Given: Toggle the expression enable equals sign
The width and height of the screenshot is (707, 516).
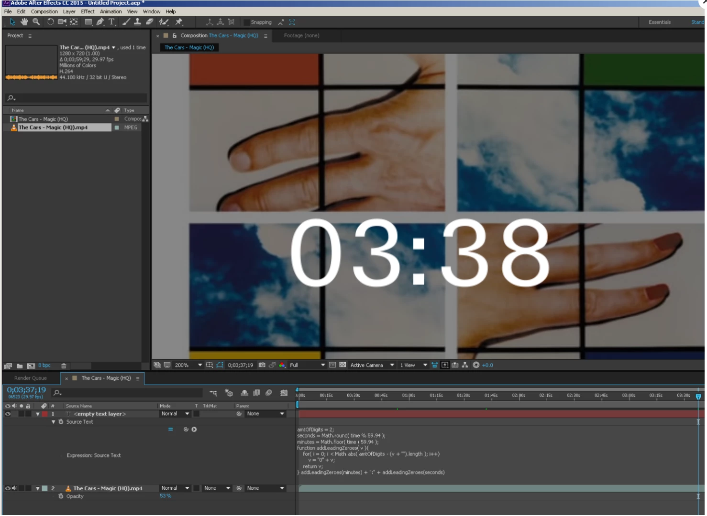Looking at the screenshot, I should [170, 430].
